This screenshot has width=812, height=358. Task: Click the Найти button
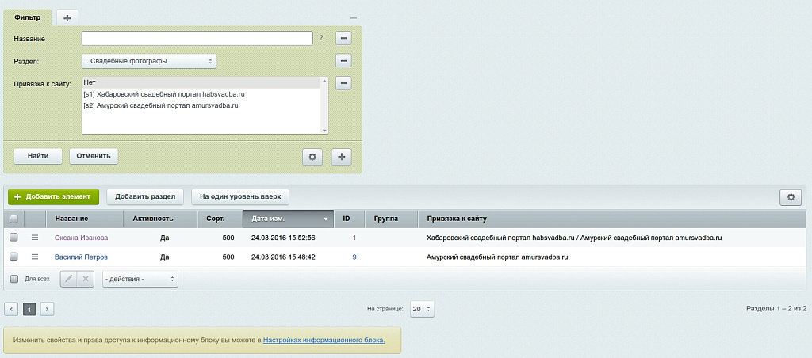pos(38,156)
